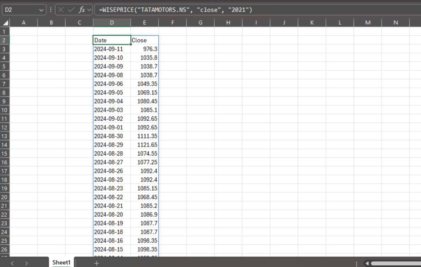Click the Cancel X icon in formula bar
Screen dimensions: 421x267
tap(61, 9)
